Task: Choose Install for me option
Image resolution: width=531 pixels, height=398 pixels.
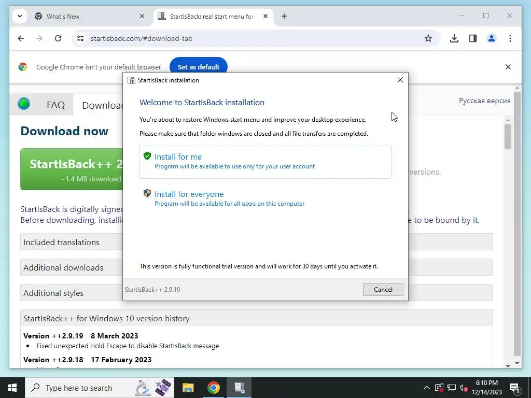Action: tap(265, 162)
